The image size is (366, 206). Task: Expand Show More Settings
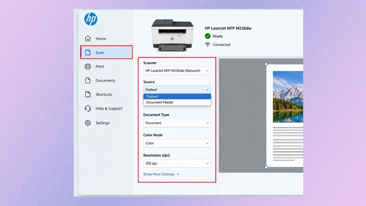[x=161, y=174]
